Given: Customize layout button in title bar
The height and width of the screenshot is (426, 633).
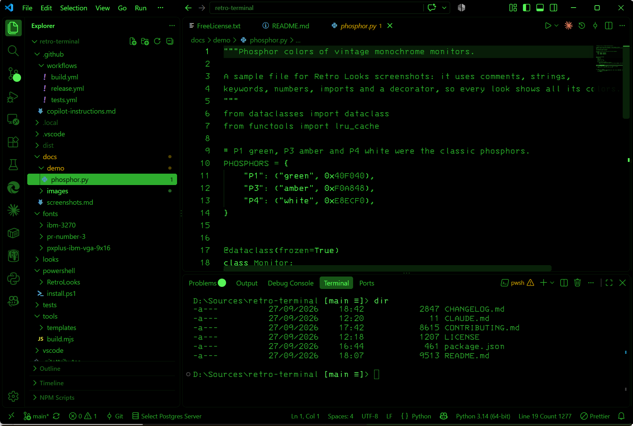Looking at the screenshot, I should pos(513,8).
